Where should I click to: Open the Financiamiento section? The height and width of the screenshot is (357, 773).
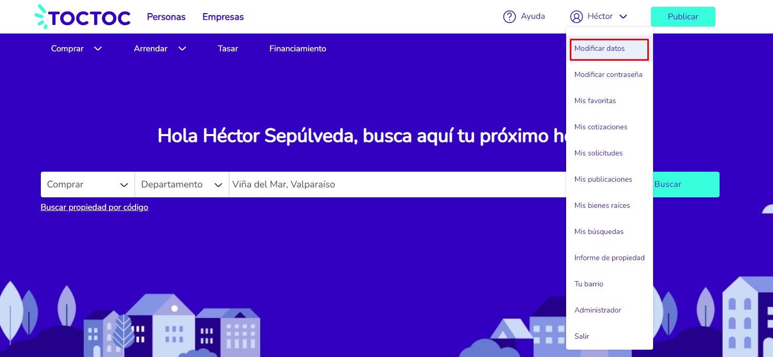[297, 48]
